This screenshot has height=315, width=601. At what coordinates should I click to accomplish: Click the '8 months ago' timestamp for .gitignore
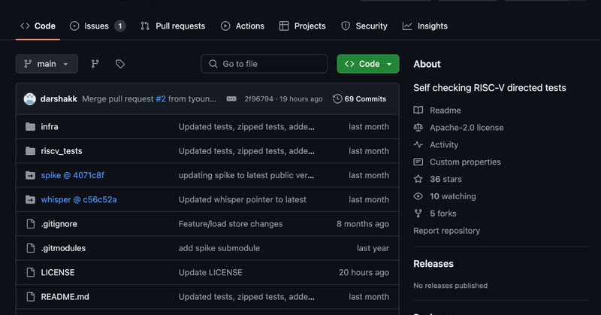(x=363, y=224)
